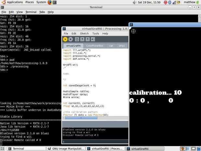The width and height of the screenshot is (201, 151).
Task: Switch to the ColorPickerBox tab
Action: pyautogui.click(x=95, y=46)
